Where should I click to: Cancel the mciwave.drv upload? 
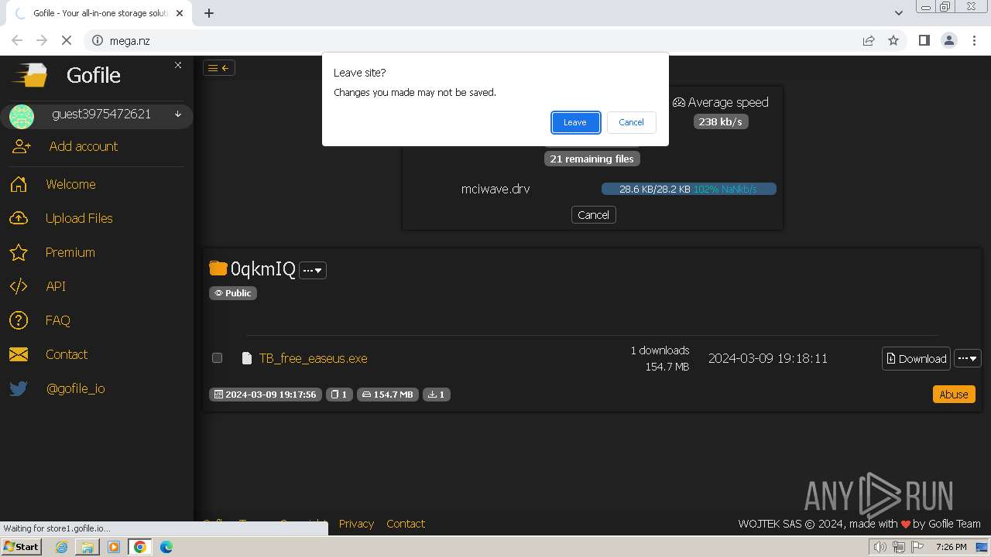593,215
